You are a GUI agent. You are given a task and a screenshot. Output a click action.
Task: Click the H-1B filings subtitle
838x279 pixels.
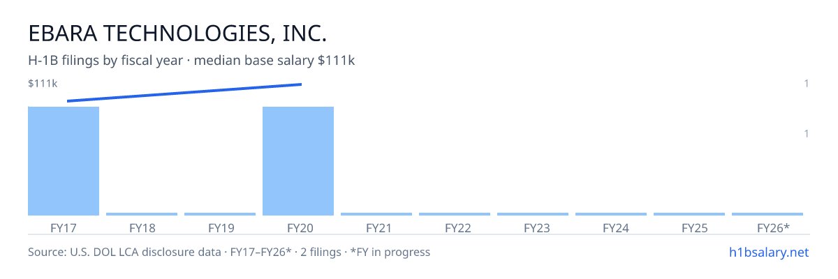[191, 61]
